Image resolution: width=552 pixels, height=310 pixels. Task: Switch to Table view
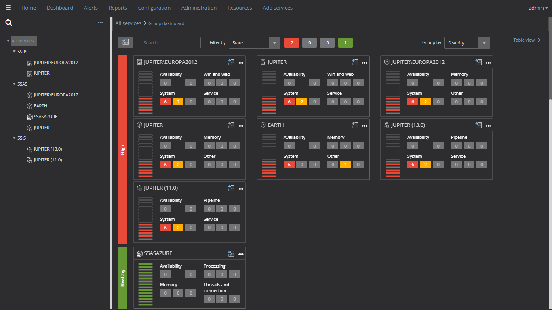[x=524, y=40]
